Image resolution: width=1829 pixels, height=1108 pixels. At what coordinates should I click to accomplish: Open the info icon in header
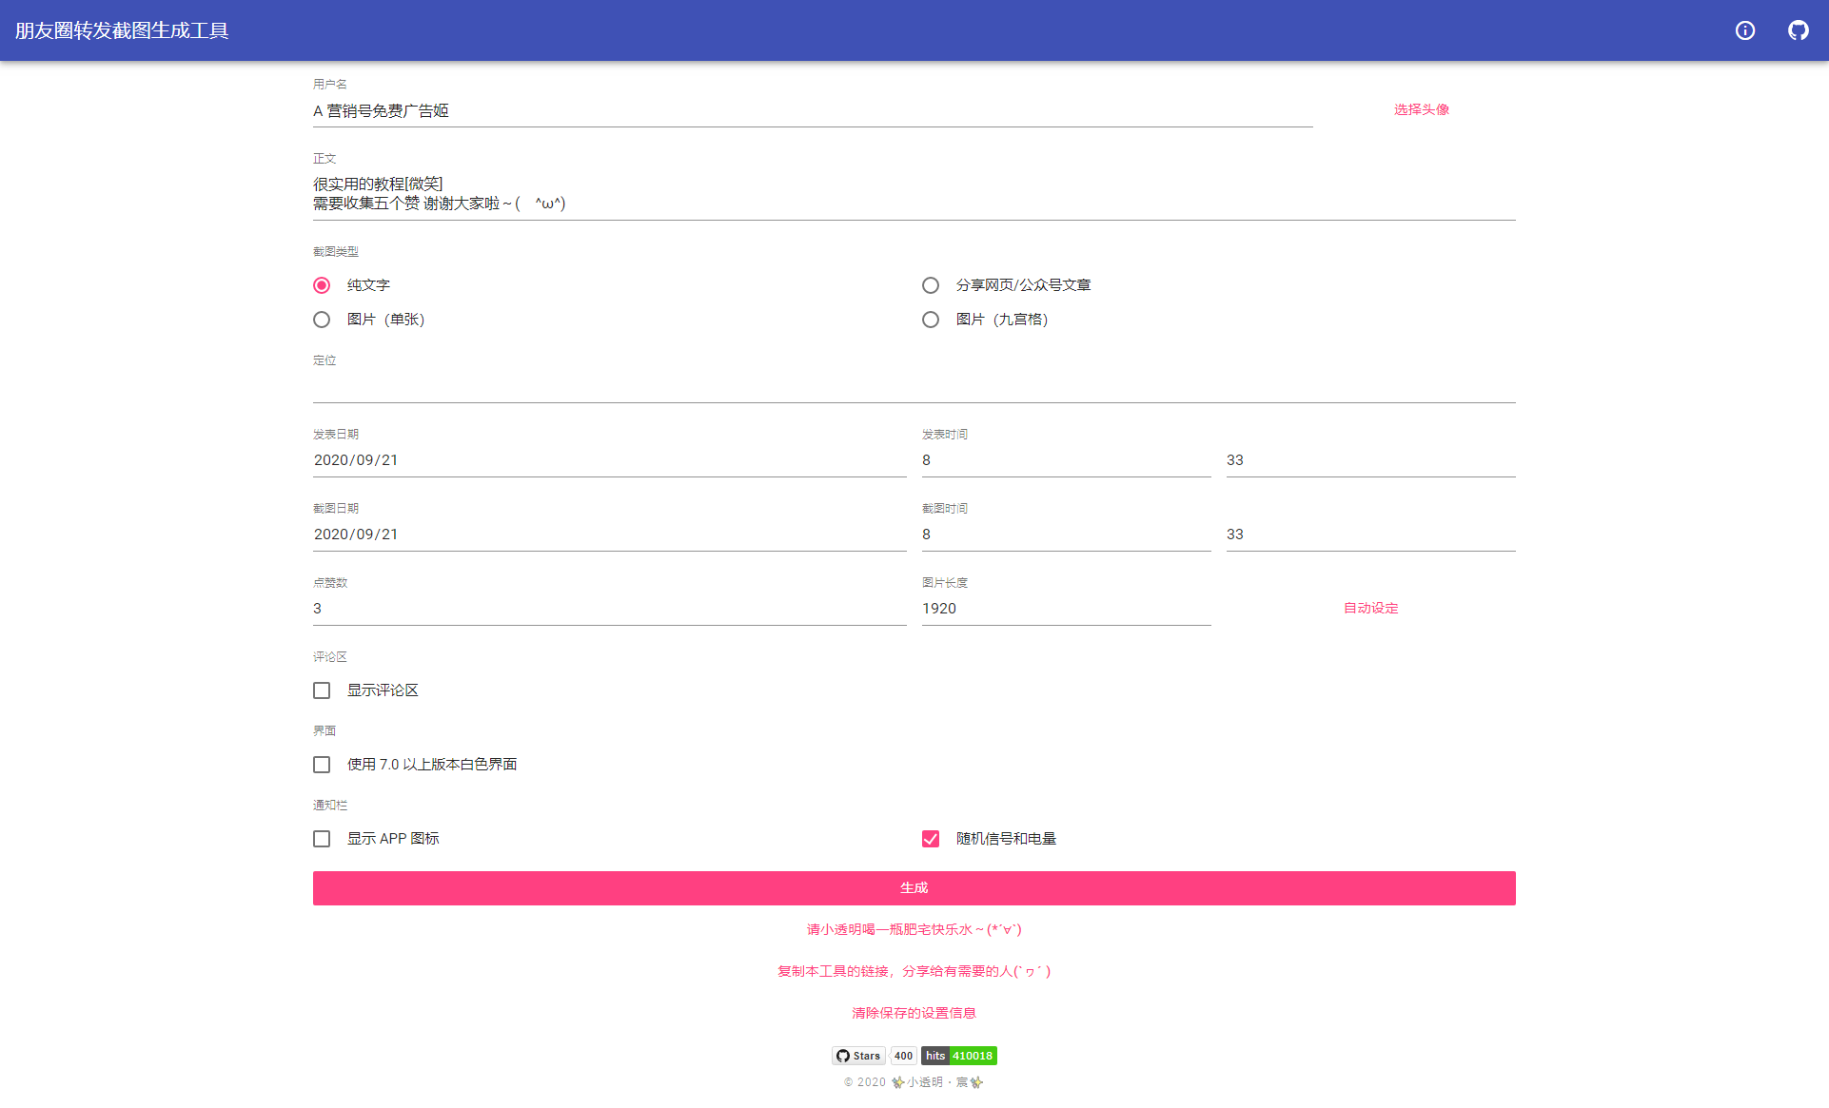pyautogui.click(x=1745, y=30)
